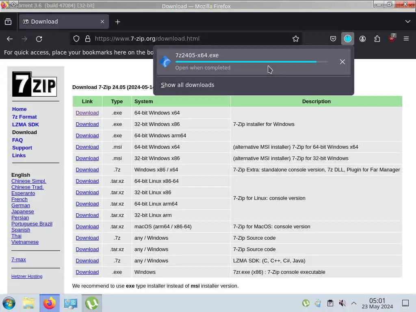Screen dimensions: 416x312
Task: Cancel the 7z2405-x64.exe download
Action: 342,62
